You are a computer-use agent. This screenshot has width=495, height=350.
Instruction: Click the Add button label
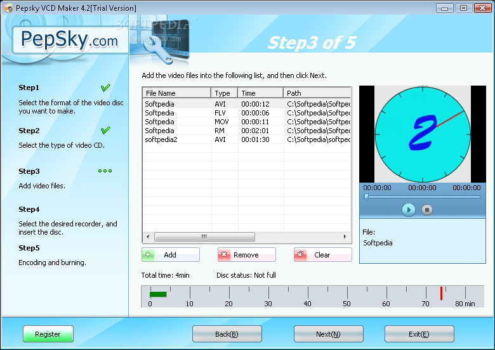coord(170,255)
